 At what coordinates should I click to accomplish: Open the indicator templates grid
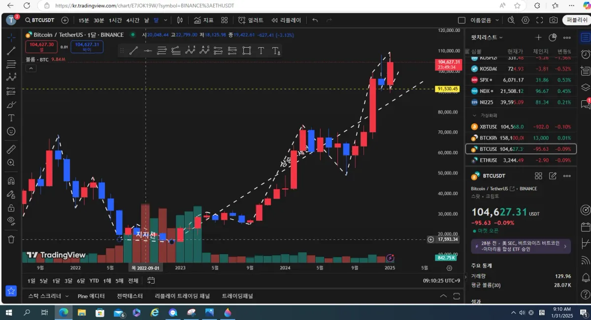(x=225, y=20)
